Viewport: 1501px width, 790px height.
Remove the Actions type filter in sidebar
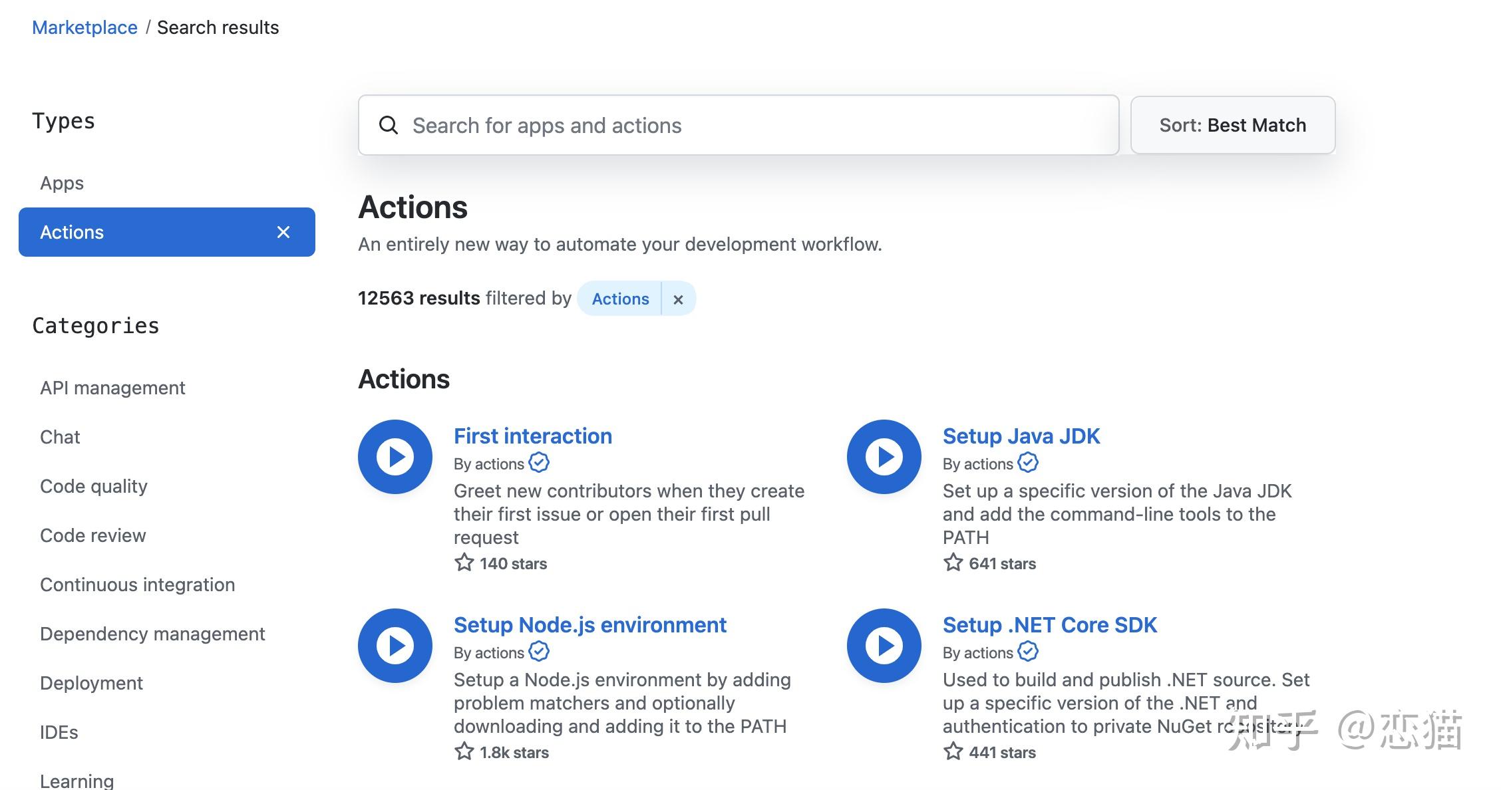point(283,232)
